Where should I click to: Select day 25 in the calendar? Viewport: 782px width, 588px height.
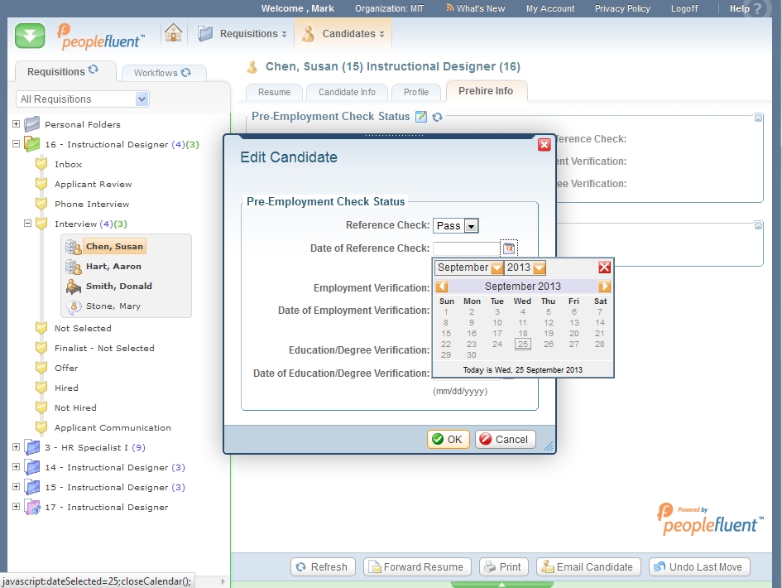click(x=522, y=345)
